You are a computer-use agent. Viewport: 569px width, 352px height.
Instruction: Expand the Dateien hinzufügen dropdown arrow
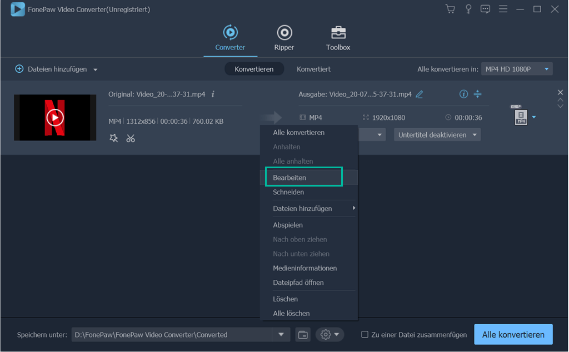pyautogui.click(x=96, y=69)
